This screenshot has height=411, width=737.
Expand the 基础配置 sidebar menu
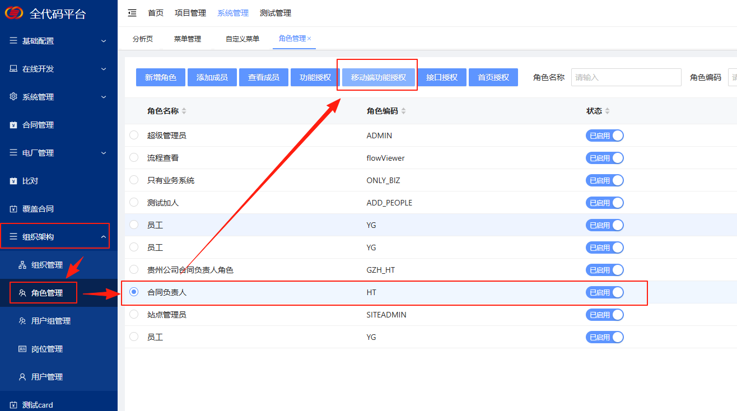[x=56, y=41]
